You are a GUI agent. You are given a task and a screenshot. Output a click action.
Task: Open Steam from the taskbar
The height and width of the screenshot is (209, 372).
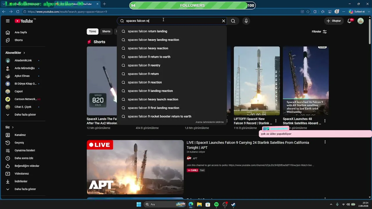pyautogui.click(x=233, y=204)
